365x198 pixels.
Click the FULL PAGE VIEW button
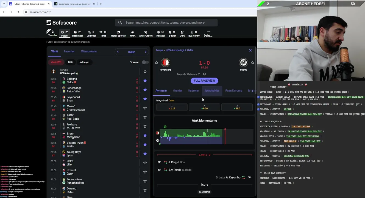(204, 81)
